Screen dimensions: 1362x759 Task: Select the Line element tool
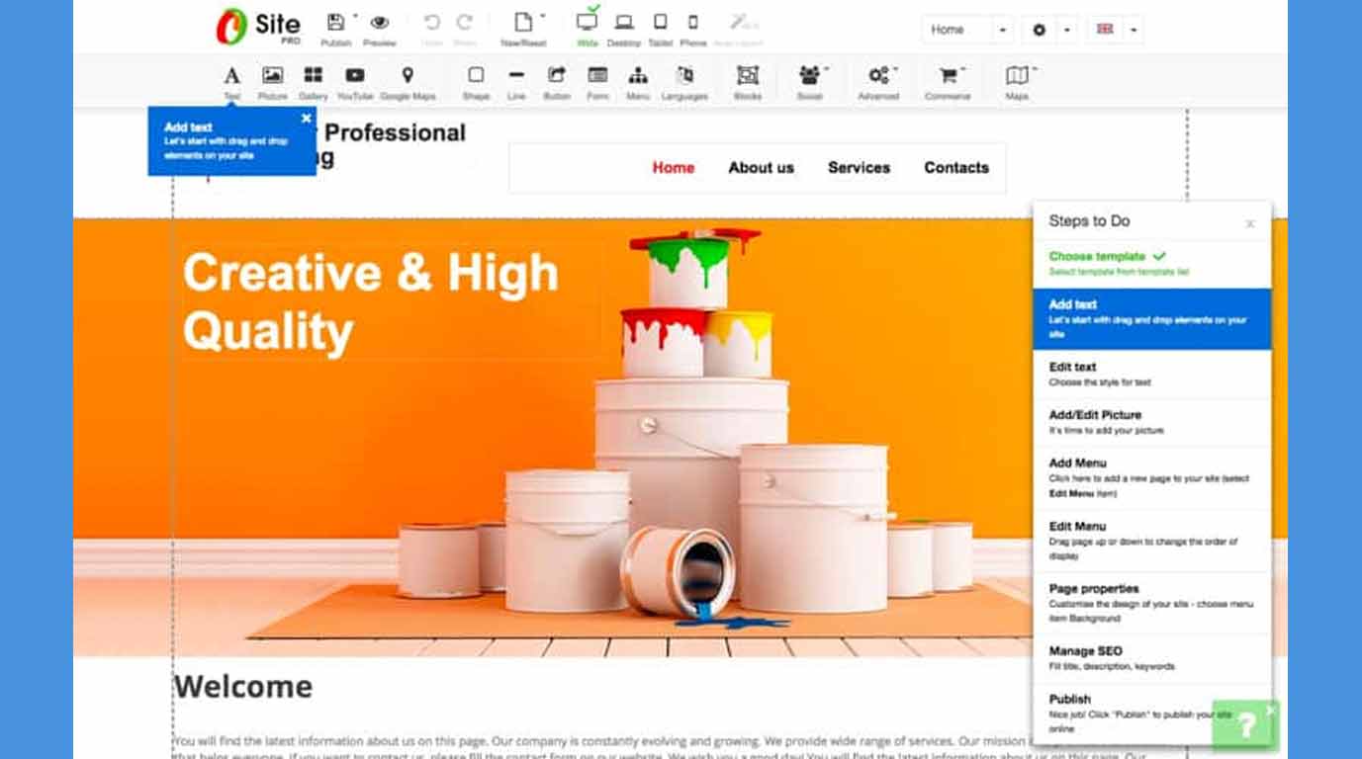516,82
